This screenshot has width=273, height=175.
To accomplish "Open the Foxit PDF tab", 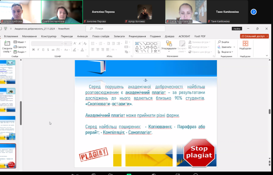I will 200,36.
